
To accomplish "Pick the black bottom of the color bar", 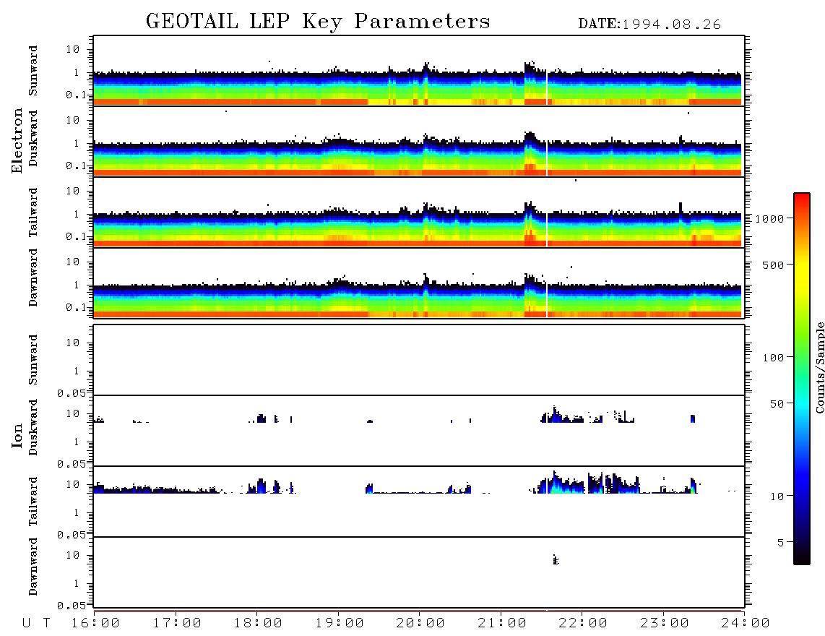I will (802, 558).
